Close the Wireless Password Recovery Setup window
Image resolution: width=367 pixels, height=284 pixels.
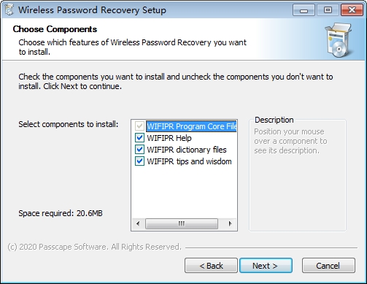point(352,10)
